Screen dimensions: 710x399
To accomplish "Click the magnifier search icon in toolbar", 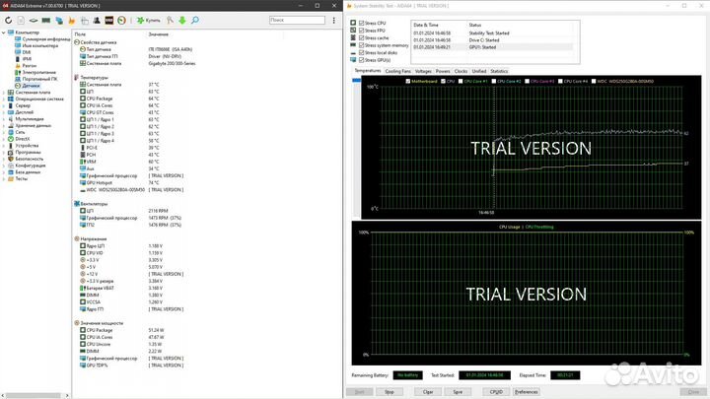I will 194,21.
